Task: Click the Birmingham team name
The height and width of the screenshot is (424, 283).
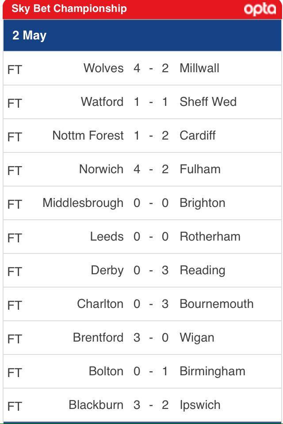Action: pos(212,371)
